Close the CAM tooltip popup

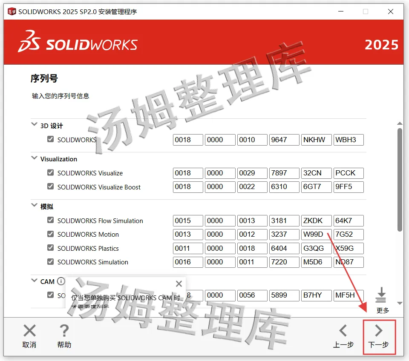point(179,284)
